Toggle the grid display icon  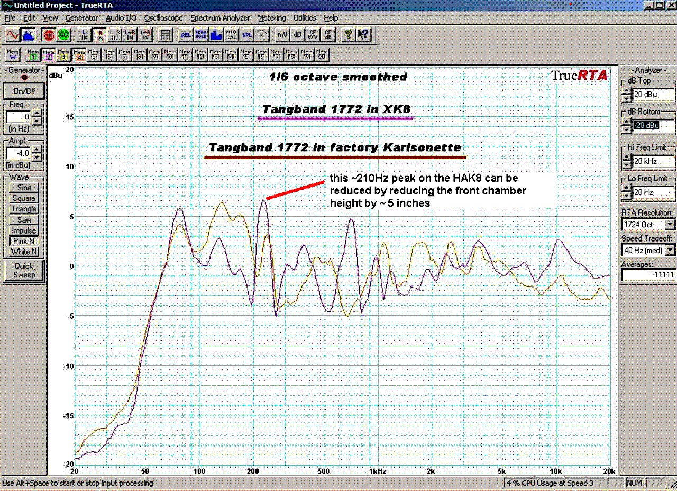tap(166, 35)
